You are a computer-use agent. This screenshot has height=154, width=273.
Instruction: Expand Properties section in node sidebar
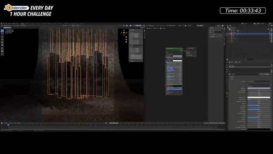point(213,37)
